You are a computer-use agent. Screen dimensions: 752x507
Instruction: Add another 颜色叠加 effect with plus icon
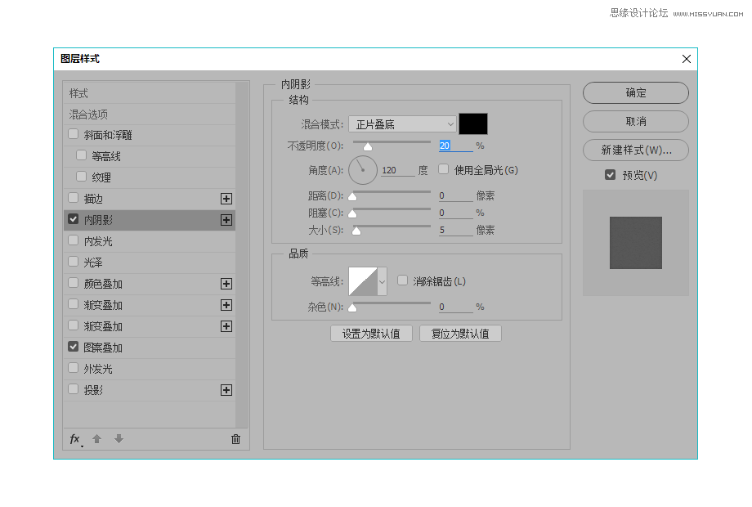pyautogui.click(x=226, y=284)
